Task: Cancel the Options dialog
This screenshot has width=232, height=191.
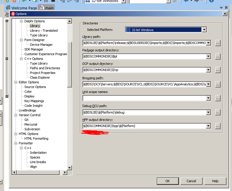Action: (191, 181)
